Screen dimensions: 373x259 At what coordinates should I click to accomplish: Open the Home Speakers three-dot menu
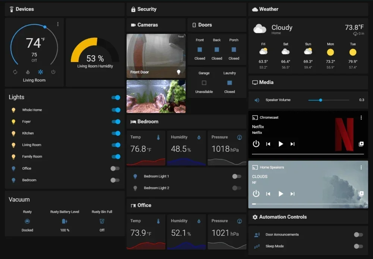(361, 168)
